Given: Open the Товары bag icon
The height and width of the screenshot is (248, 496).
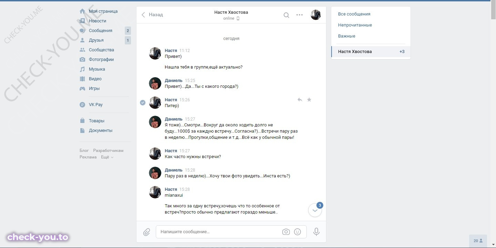Looking at the screenshot, I should point(82,121).
